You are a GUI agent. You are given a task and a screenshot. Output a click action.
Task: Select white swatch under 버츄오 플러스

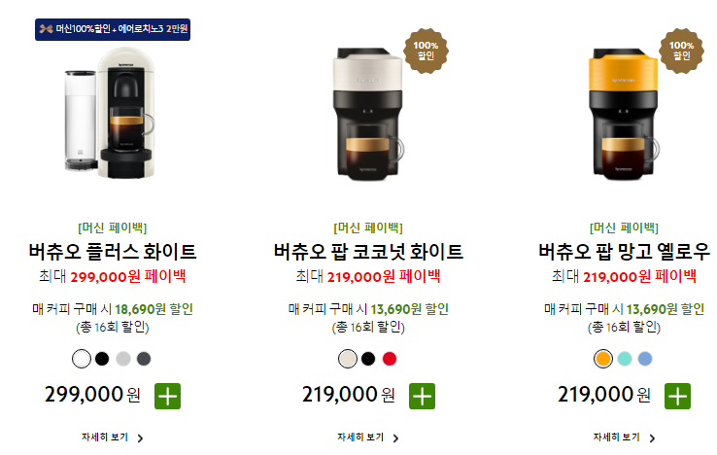point(82,359)
